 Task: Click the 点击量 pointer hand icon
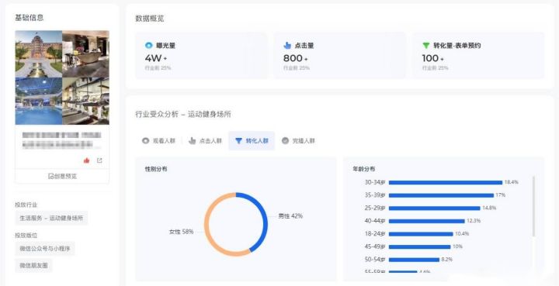tap(287, 46)
